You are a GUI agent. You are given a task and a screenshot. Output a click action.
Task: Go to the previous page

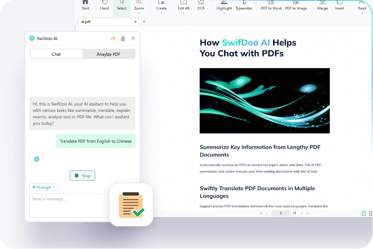[267, 213]
